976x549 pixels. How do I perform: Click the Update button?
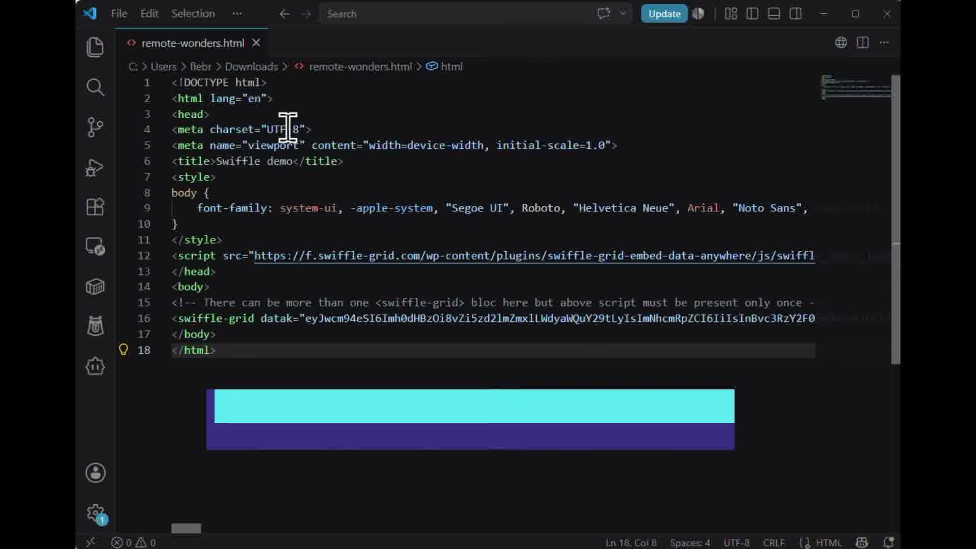664,14
